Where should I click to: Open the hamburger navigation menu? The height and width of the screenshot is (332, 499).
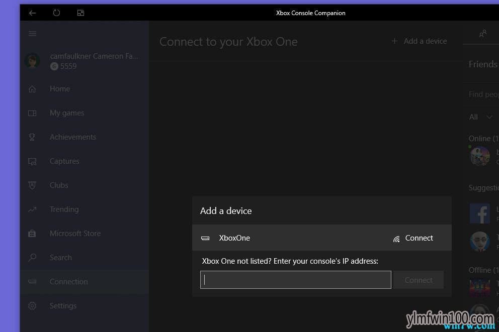[x=32, y=34]
